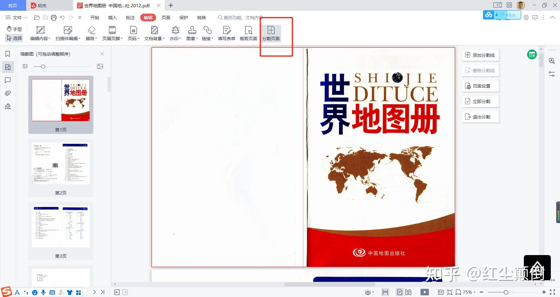The height and width of the screenshot is (297, 560).
Task: Click the feedback chat bubble icon
Action: click(x=535, y=17)
